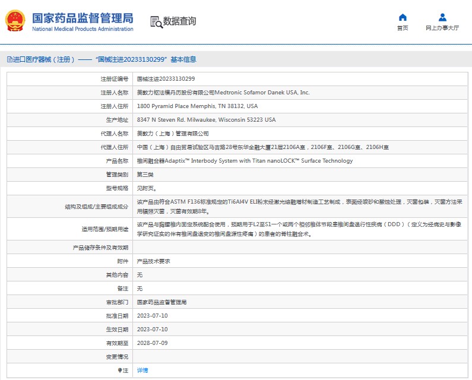The image size is (472, 380).
Task: Select 无 in the 其他内容 row
Action: tap(140, 275)
